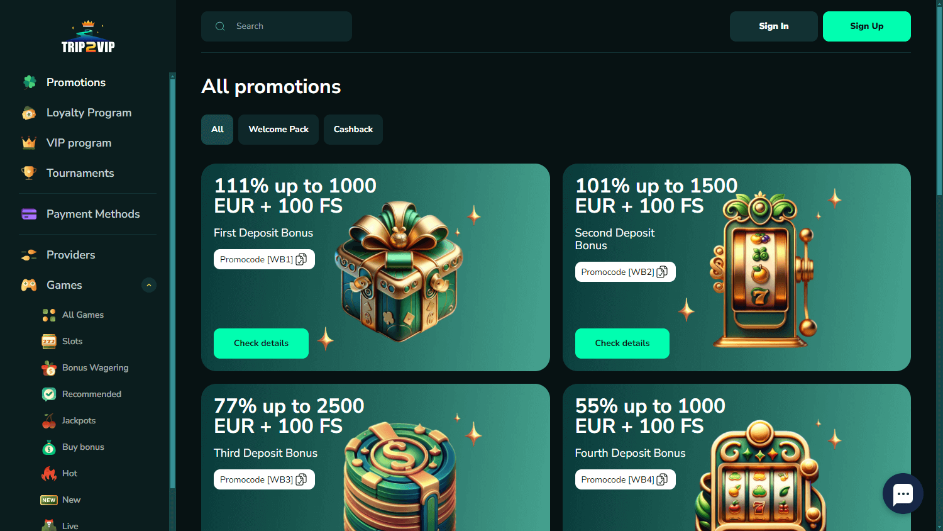The width and height of the screenshot is (943, 531).
Task: Click the Jackpots cherry icon
Action: click(49, 421)
